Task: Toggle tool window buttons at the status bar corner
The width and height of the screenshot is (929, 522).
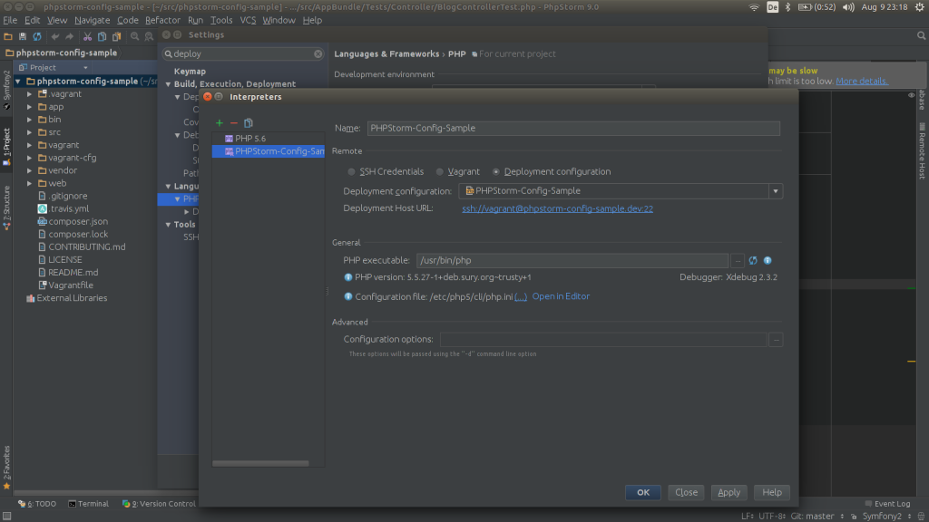Action: (x=6, y=516)
